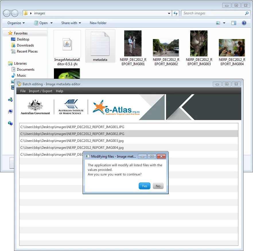Click the change view icon in Explorer
The width and height of the screenshot is (253, 251).
coord(218,23)
